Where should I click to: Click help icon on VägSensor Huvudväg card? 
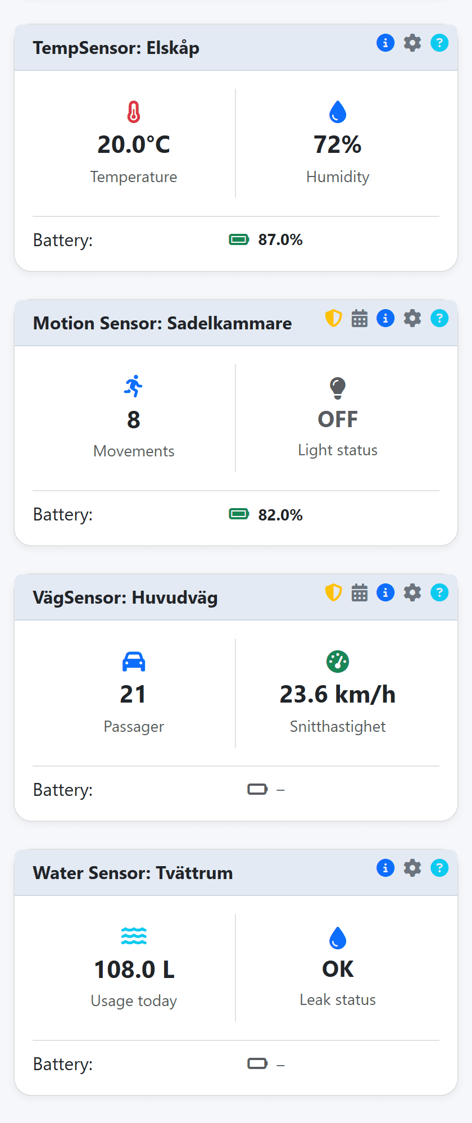439,592
